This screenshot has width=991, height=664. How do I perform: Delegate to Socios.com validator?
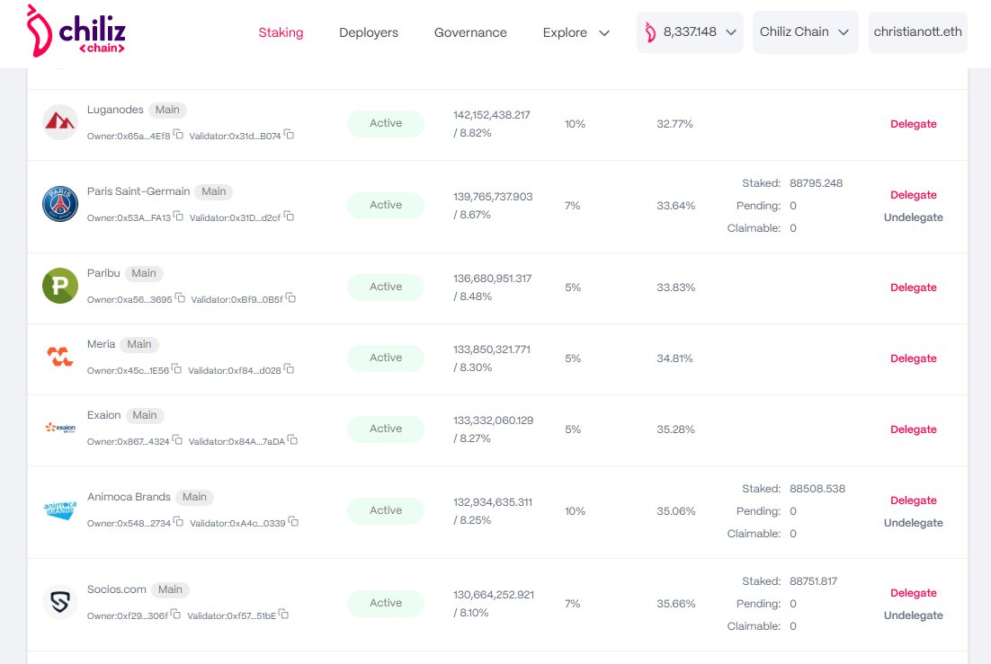click(914, 593)
